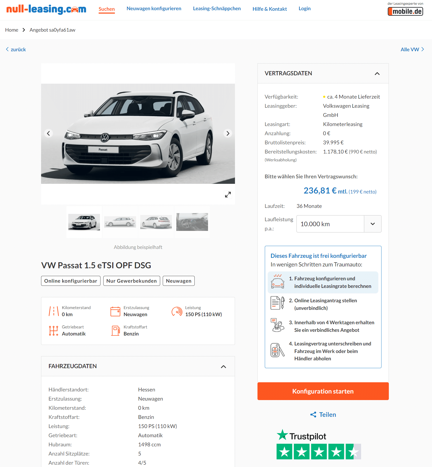The image size is (432, 467).
Task: Click the Kilometerstand road icon
Action: coord(54,311)
